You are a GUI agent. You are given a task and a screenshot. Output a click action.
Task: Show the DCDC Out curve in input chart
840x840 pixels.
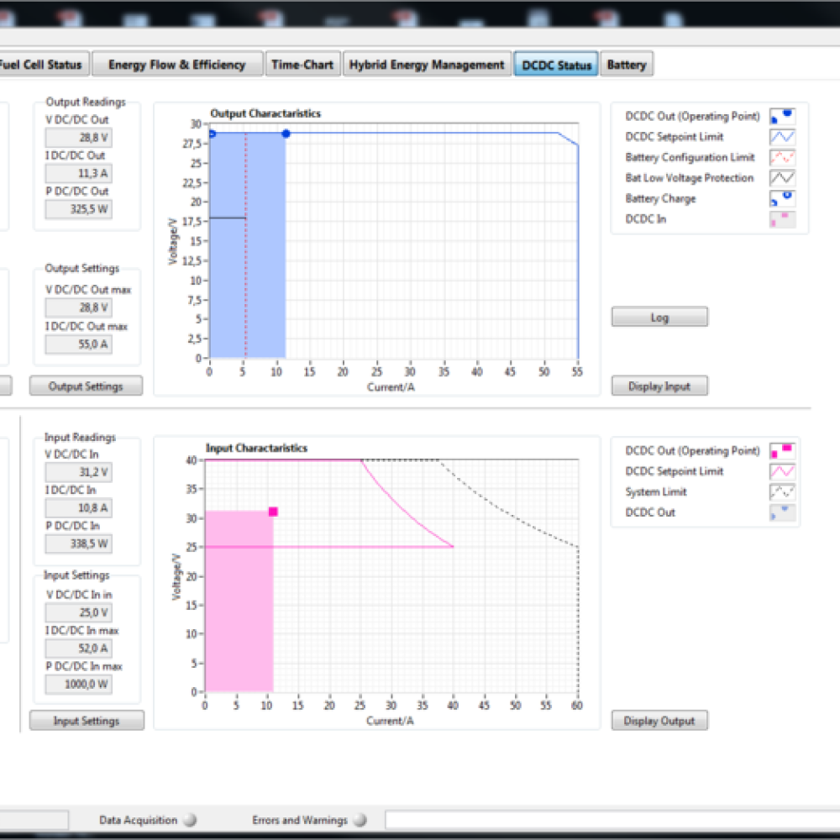tap(782, 512)
